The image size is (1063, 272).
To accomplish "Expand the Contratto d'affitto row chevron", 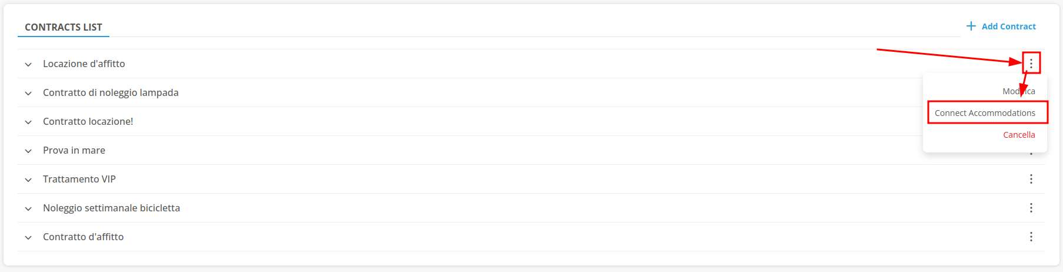I will tap(28, 237).
